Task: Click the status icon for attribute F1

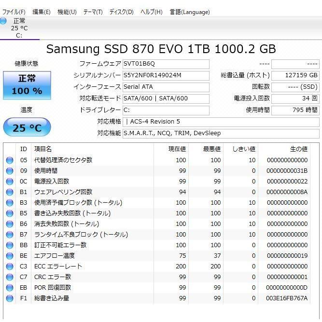Action: (x=10, y=298)
